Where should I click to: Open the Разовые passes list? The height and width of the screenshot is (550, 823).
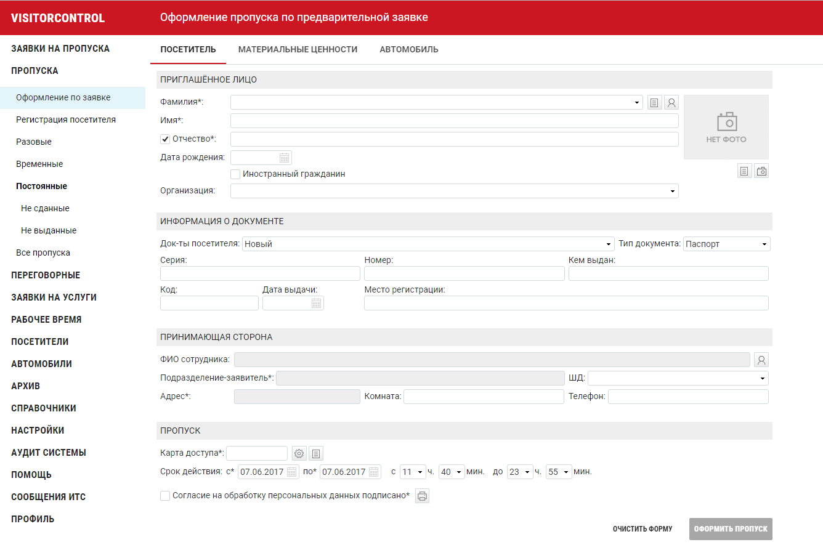point(34,142)
